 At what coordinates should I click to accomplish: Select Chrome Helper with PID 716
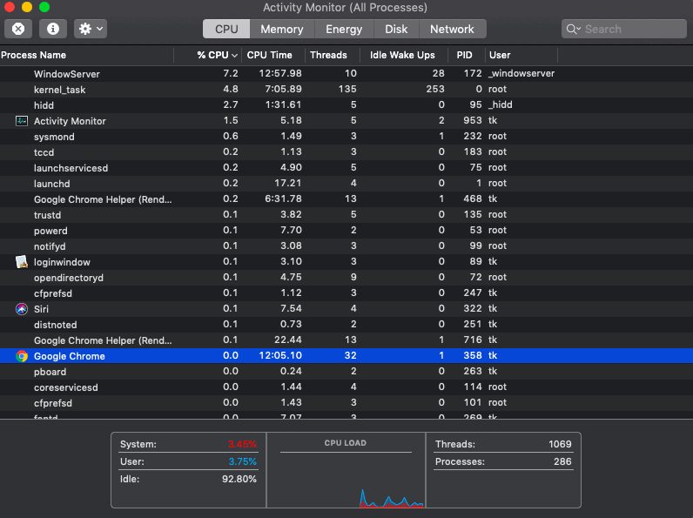click(346, 340)
